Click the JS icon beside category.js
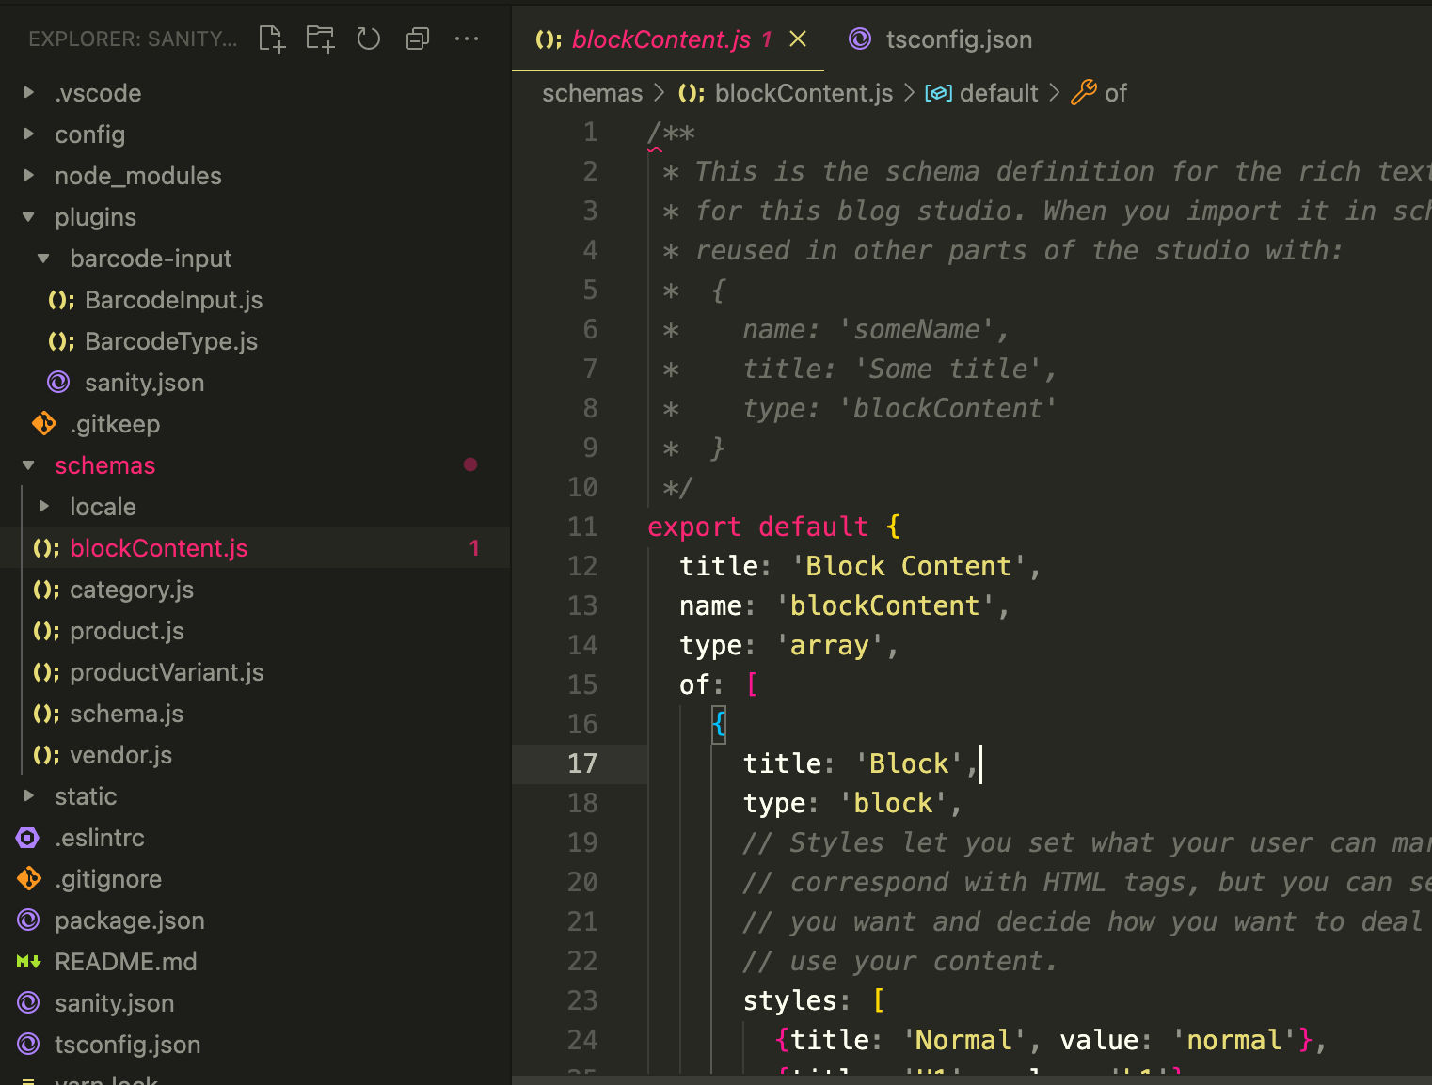This screenshot has width=1432, height=1085. pyautogui.click(x=46, y=590)
